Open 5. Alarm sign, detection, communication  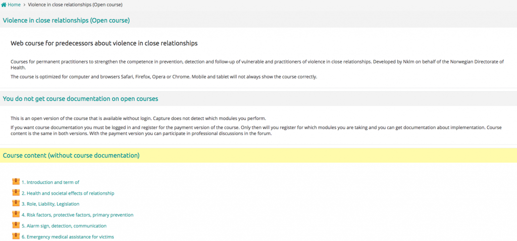[x=64, y=226]
